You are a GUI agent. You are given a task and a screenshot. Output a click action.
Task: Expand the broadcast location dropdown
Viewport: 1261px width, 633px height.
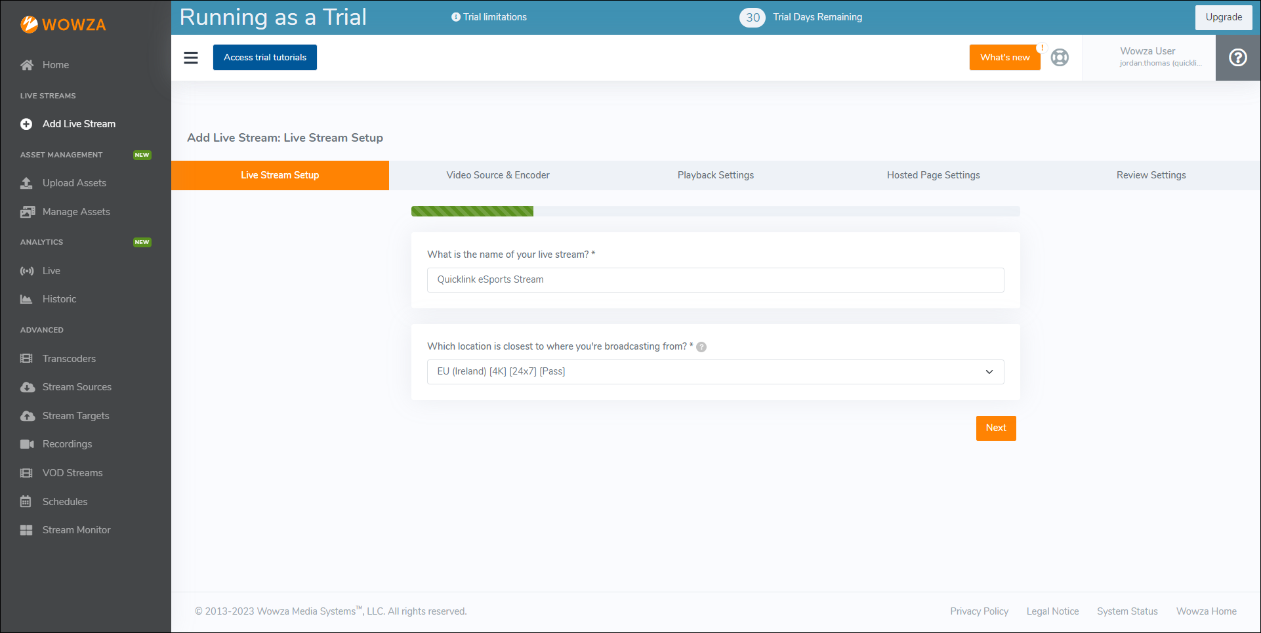point(715,372)
